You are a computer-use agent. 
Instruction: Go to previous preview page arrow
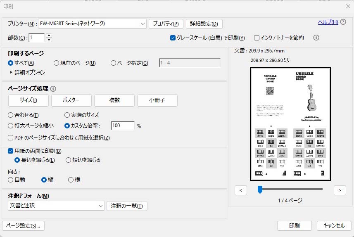[x=241, y=190]
